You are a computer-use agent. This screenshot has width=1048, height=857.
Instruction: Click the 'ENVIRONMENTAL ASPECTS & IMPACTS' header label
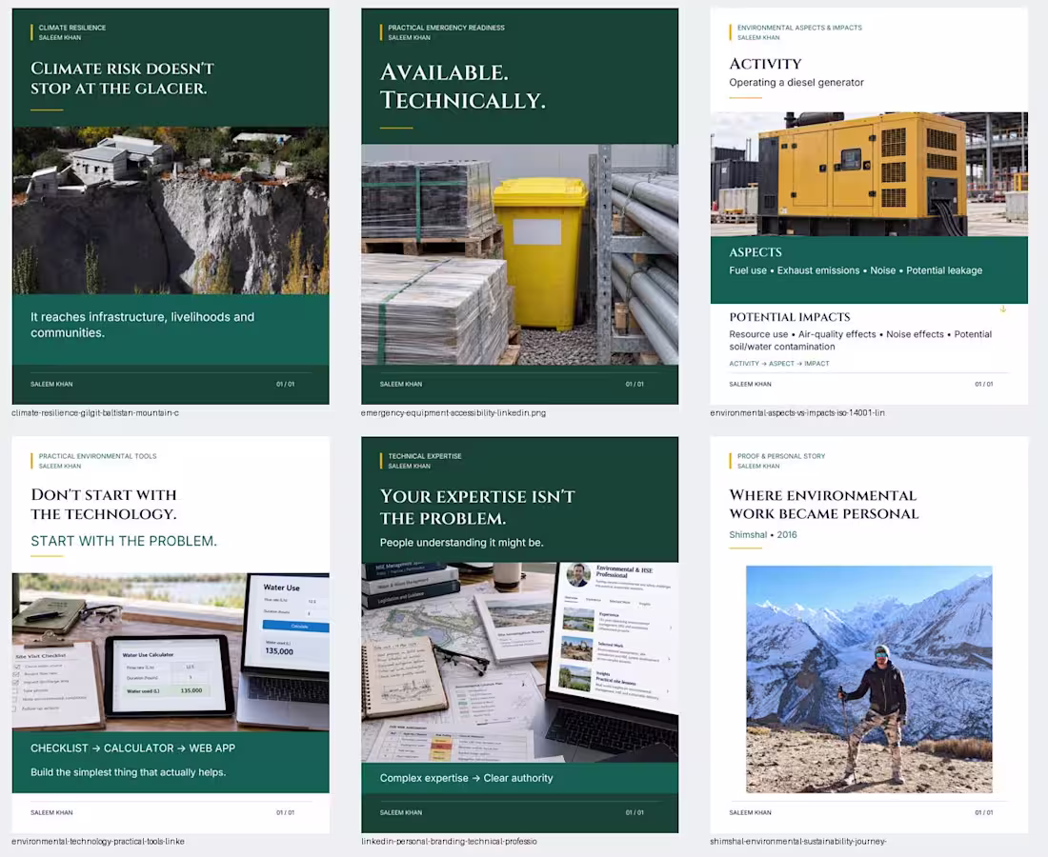799,28
